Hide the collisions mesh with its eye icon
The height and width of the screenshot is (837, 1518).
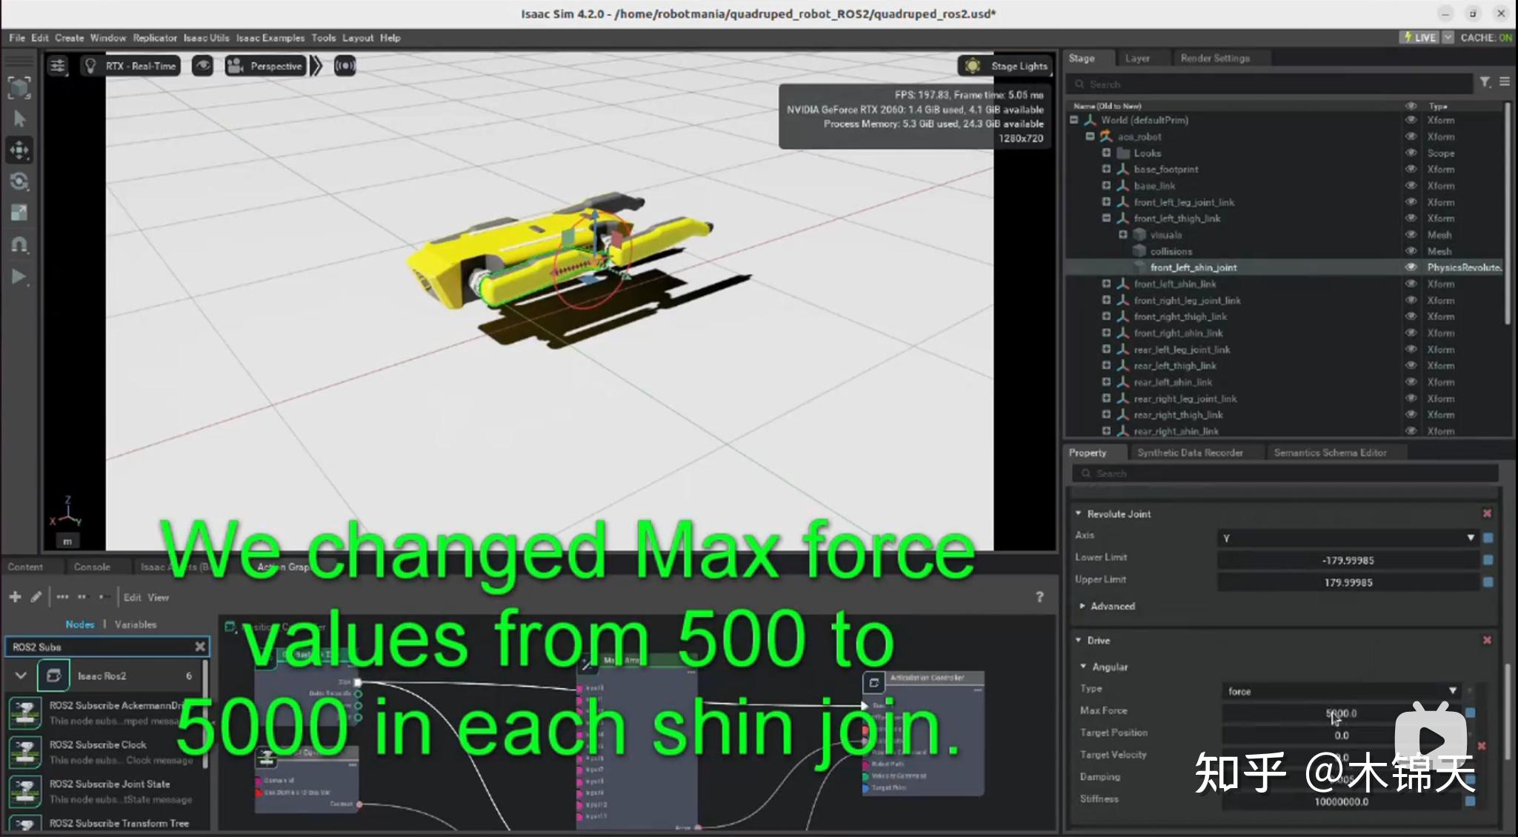coord(1411,251)
